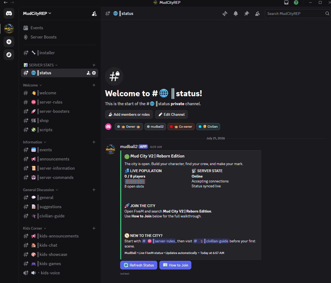
Task: Open the server-information channel
Action: pyautogui.click(x=60, y=168)
